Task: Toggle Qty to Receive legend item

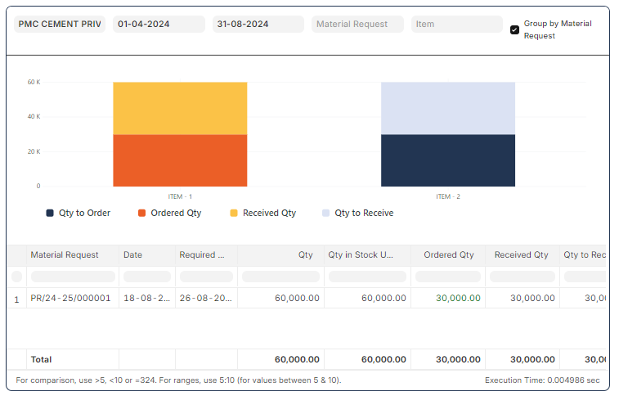Action: coord(357,214)
